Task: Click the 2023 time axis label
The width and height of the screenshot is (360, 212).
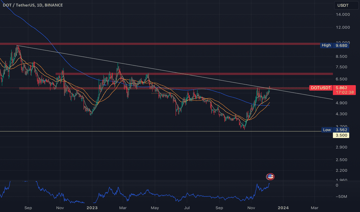Action: [92, 208]
